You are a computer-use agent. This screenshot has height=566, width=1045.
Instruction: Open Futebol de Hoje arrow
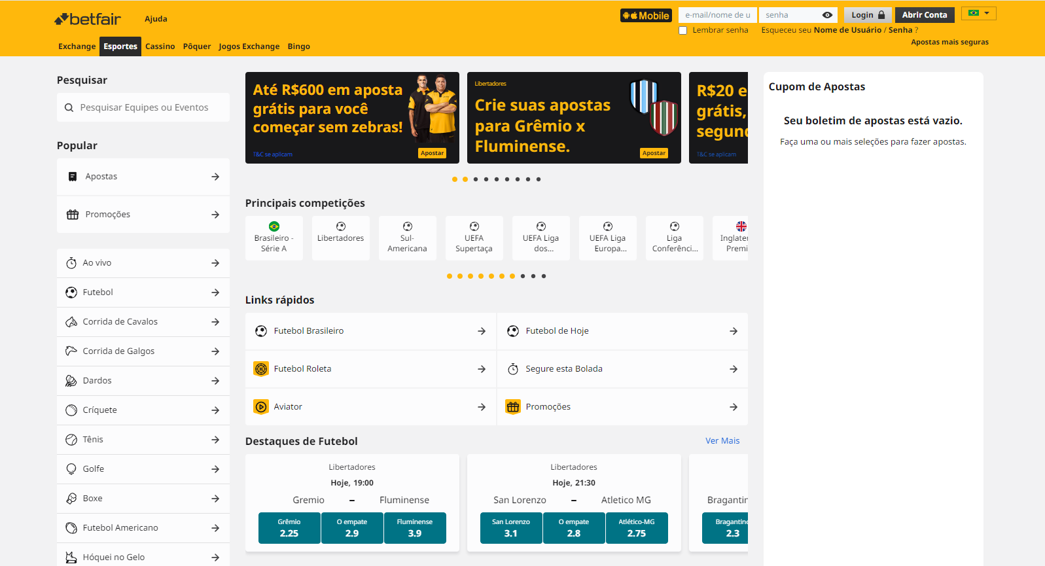[x=734, y=331]
